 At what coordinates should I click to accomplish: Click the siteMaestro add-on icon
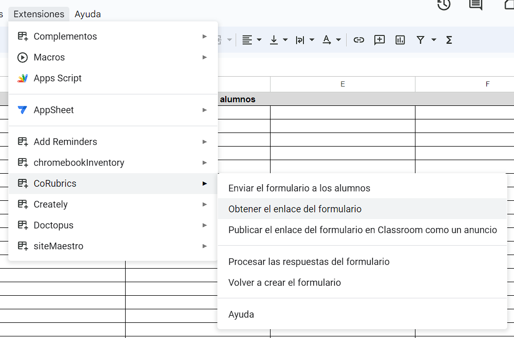(22, 246)
